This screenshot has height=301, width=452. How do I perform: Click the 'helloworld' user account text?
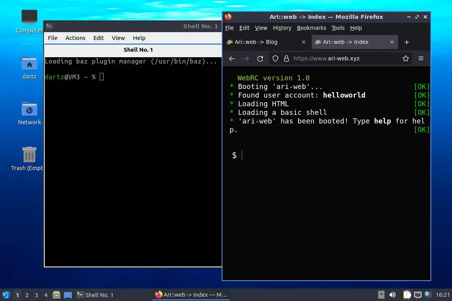(x=344, y=95)
